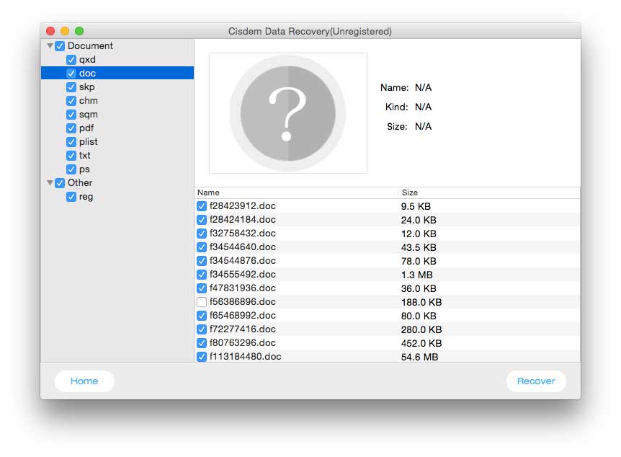Select the Document group label

point(90,46)
